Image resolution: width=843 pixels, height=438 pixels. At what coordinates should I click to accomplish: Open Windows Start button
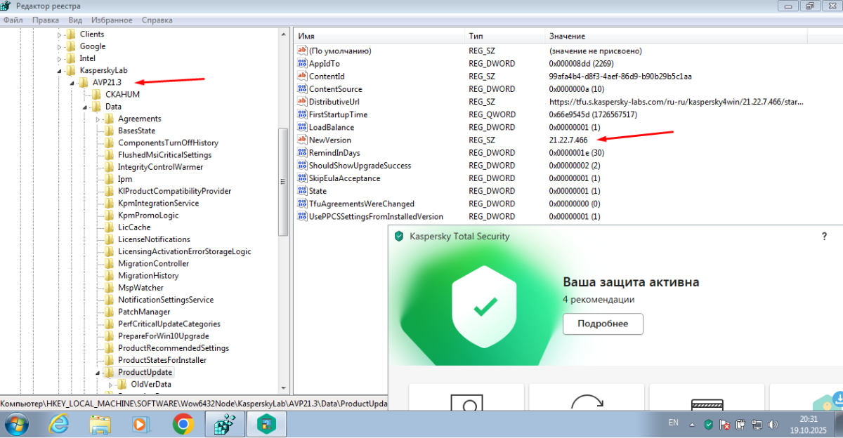point(16,424)
